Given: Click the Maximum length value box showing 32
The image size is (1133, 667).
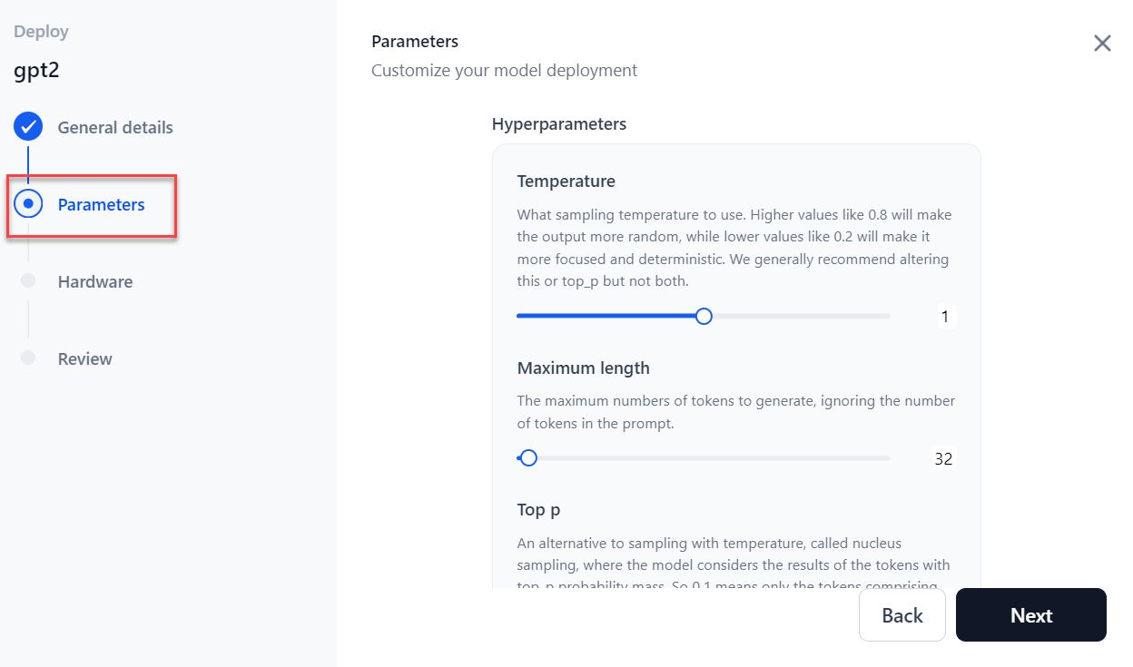Looking at the screenshot, I should click(x=943, y=459).
